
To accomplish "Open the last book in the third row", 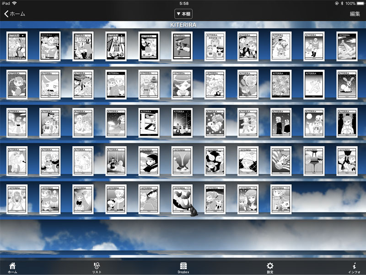I will coord(346,123).
